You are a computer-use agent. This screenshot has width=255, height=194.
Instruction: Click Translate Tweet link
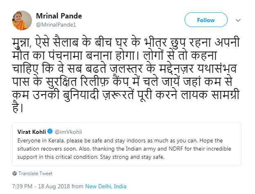(x=36, y=174)
